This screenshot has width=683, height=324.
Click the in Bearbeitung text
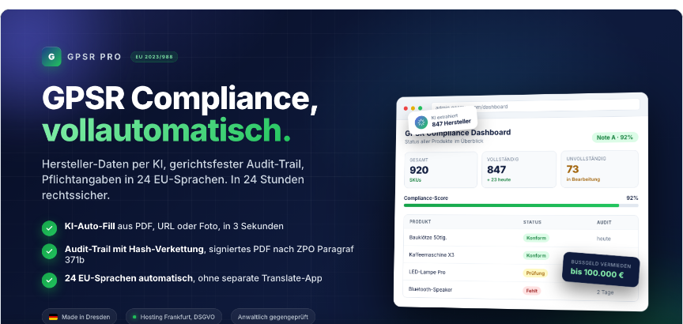coord(583,179)
